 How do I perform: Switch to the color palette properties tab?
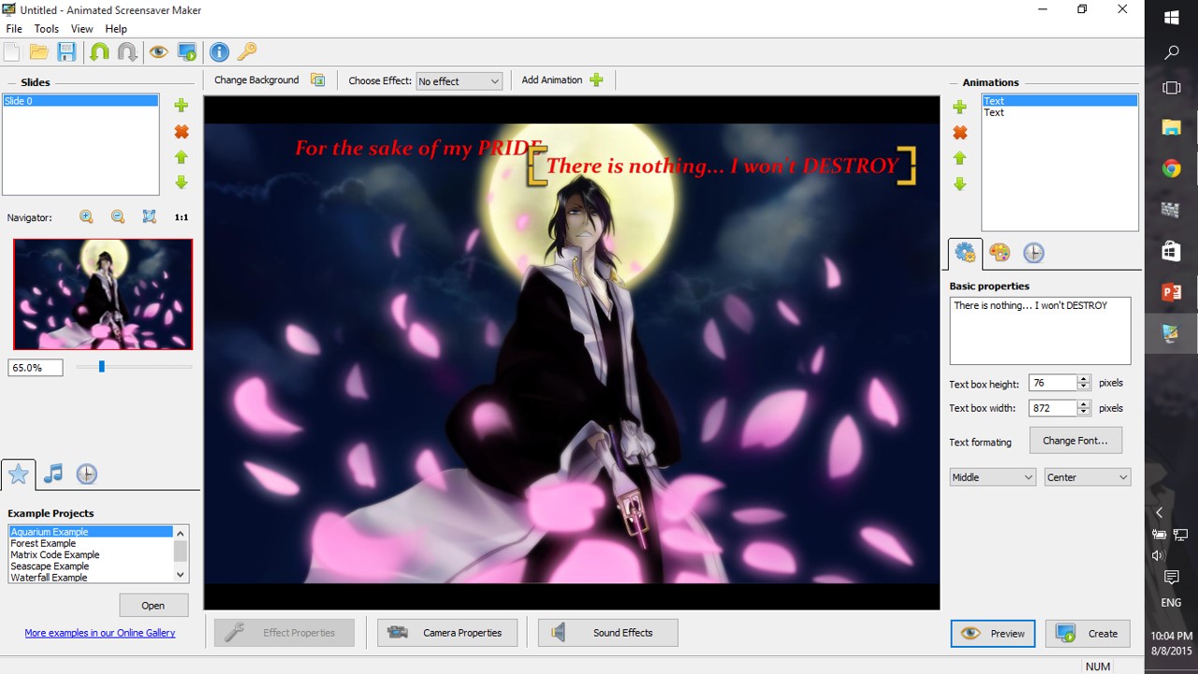pyautogui.click(x=1000, y=253)
